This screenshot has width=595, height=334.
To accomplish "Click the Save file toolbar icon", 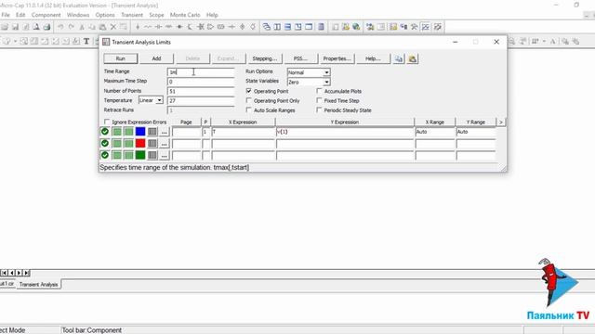I will tap(15, 27).
